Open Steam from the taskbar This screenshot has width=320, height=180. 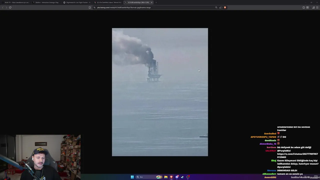pos(182,177)
